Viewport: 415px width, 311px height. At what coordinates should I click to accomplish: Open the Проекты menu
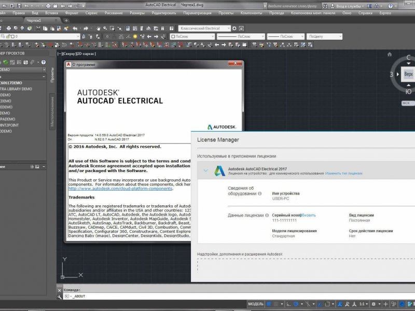point(226,13)
